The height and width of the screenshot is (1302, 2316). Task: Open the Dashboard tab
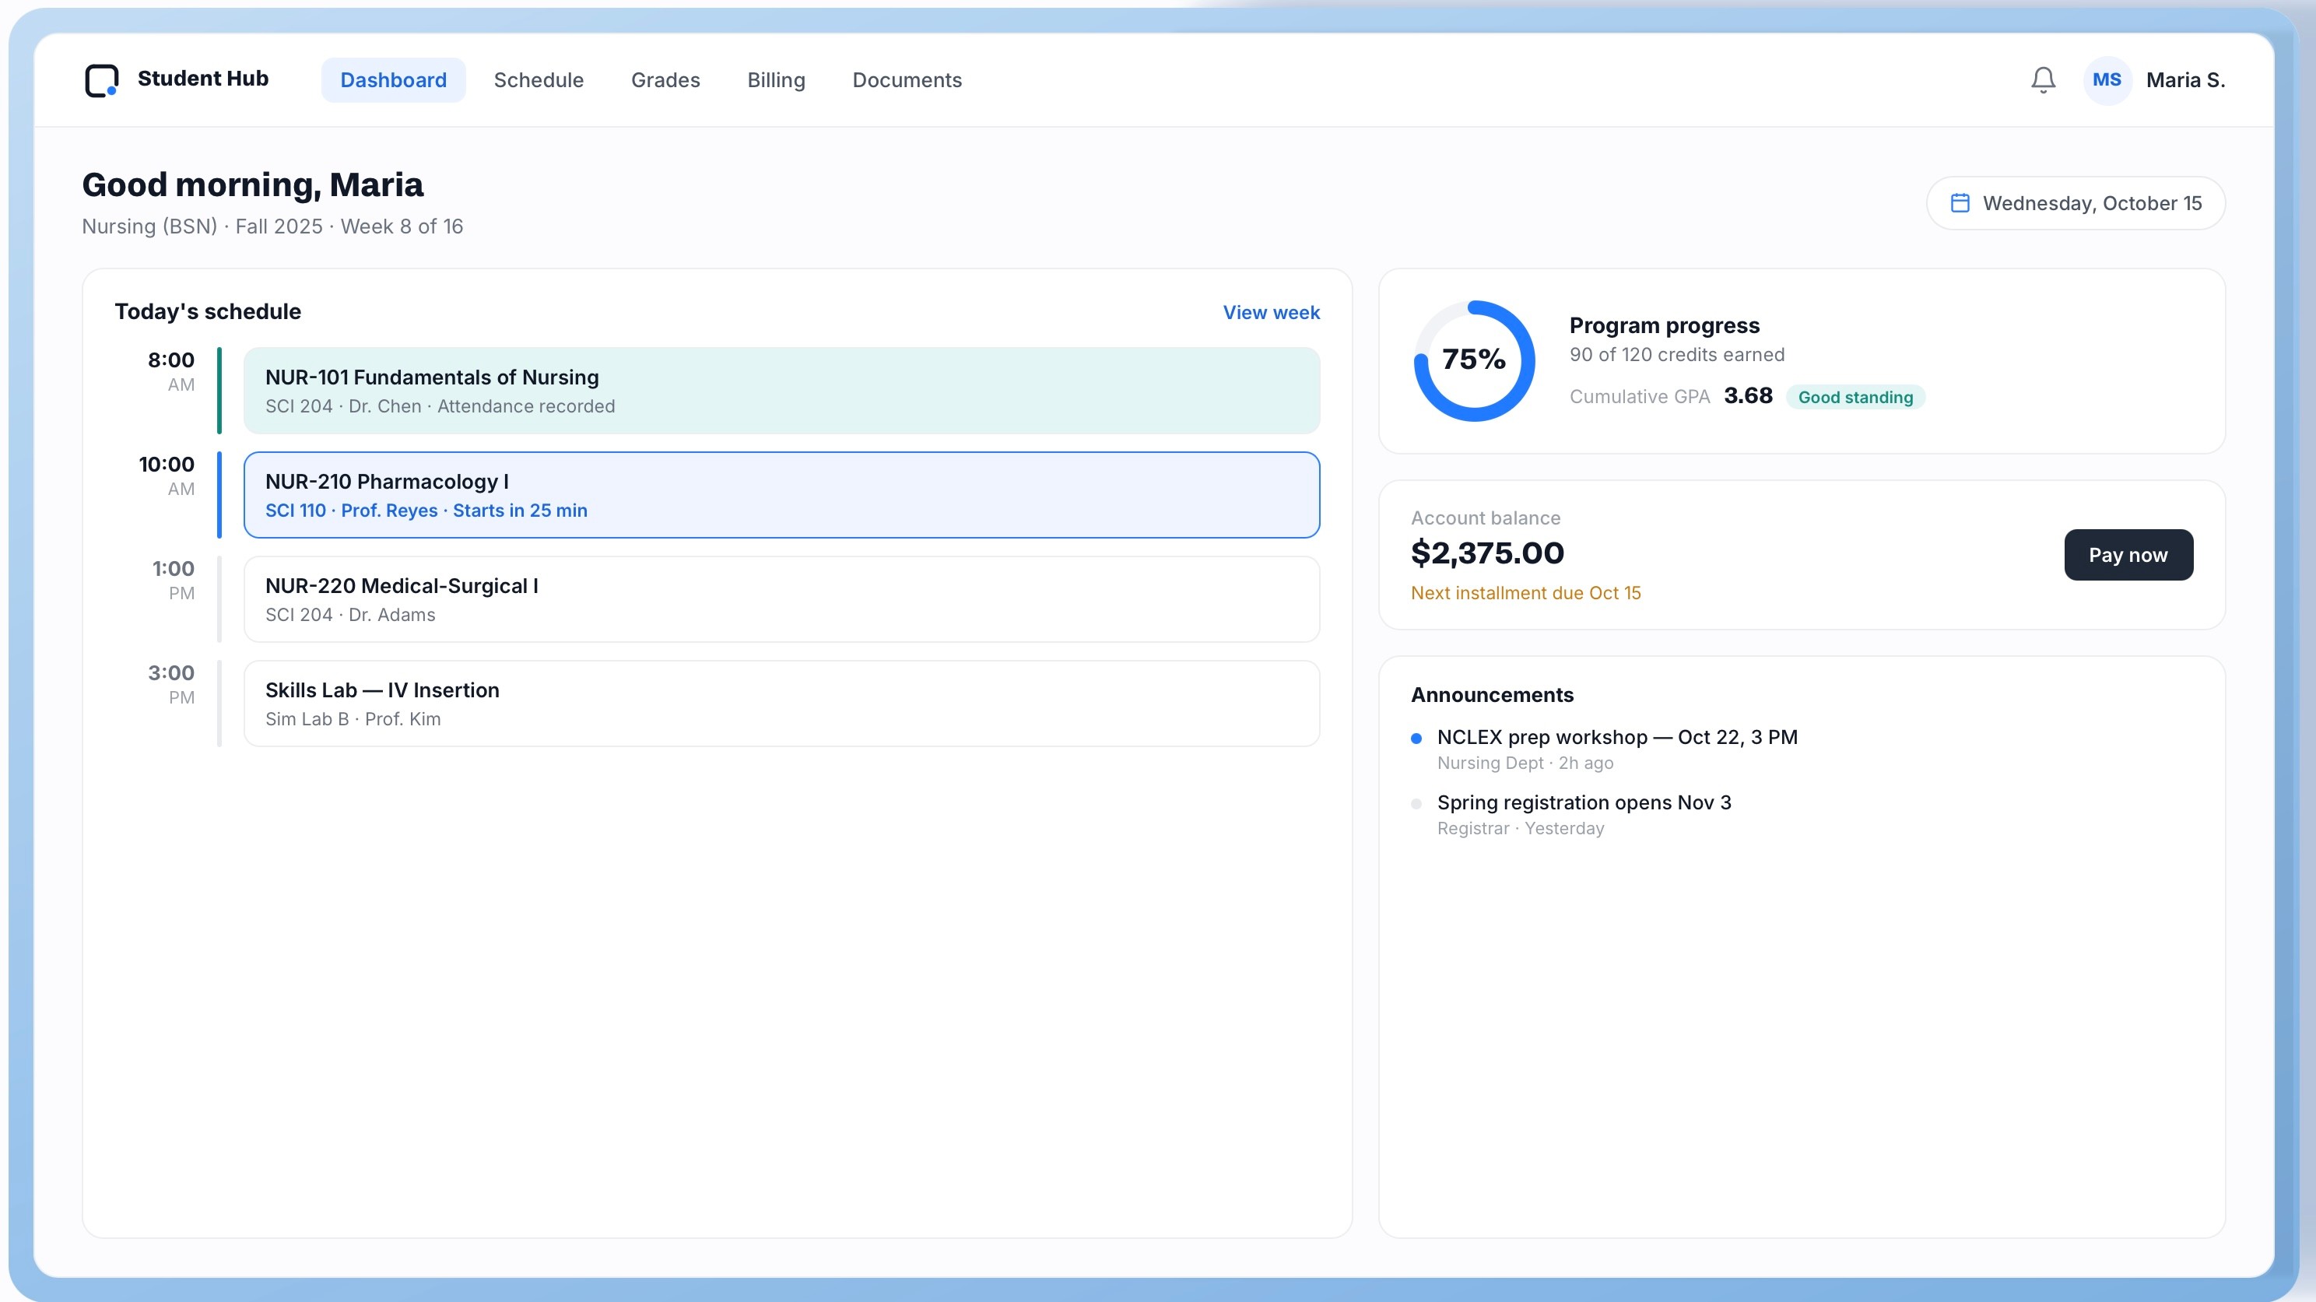393,80
